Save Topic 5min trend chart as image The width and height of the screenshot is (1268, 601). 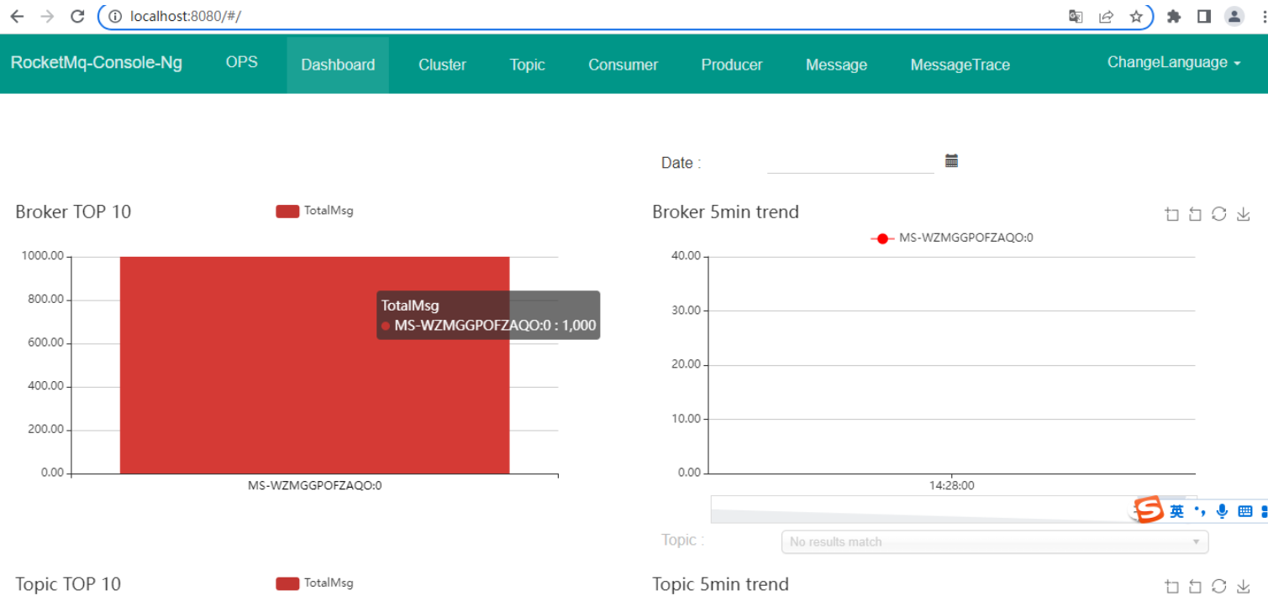tap(1244, 587)
